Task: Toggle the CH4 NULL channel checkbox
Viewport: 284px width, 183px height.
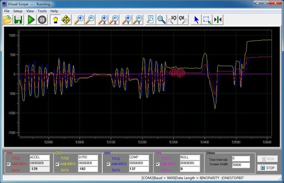Action: (x=158, y=164)
